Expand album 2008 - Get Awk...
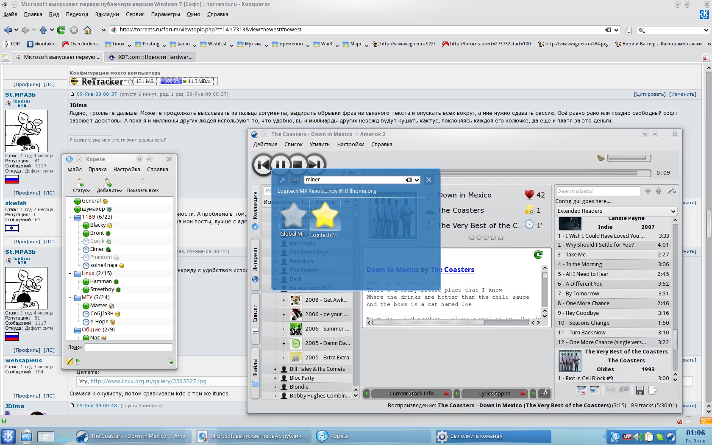712x445 pixels. [x=284, y=300]
